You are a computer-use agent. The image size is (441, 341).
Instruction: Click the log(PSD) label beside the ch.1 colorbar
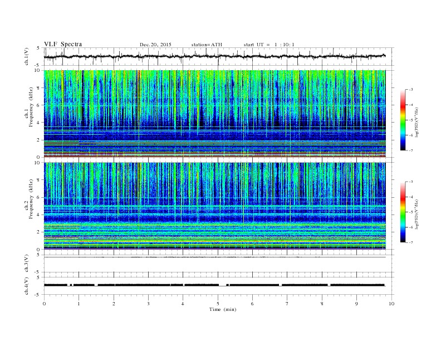[x=416, y=122]
